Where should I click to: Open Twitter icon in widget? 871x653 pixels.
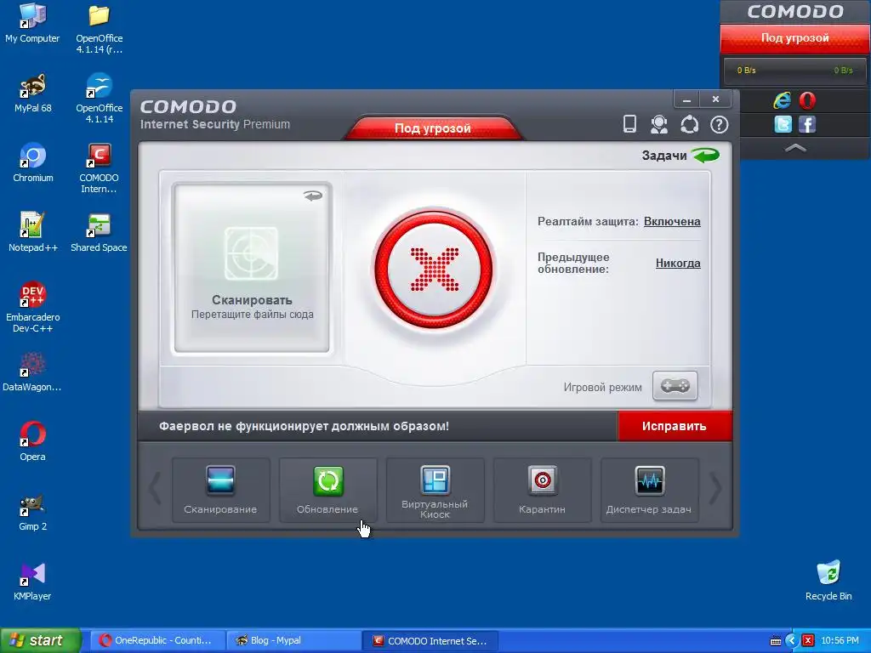click(783, 124)
